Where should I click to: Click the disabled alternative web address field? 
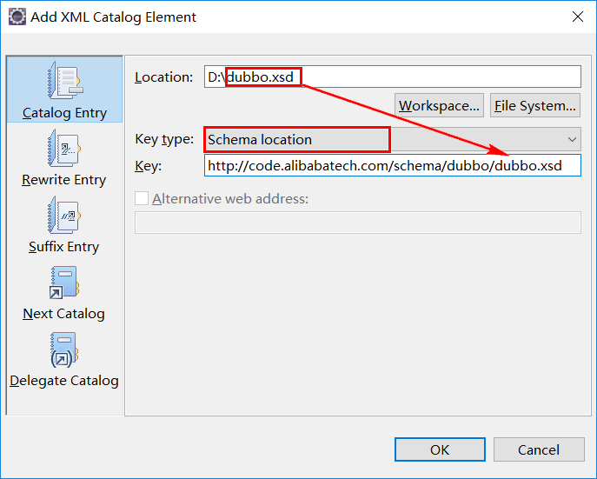[357, 223]
